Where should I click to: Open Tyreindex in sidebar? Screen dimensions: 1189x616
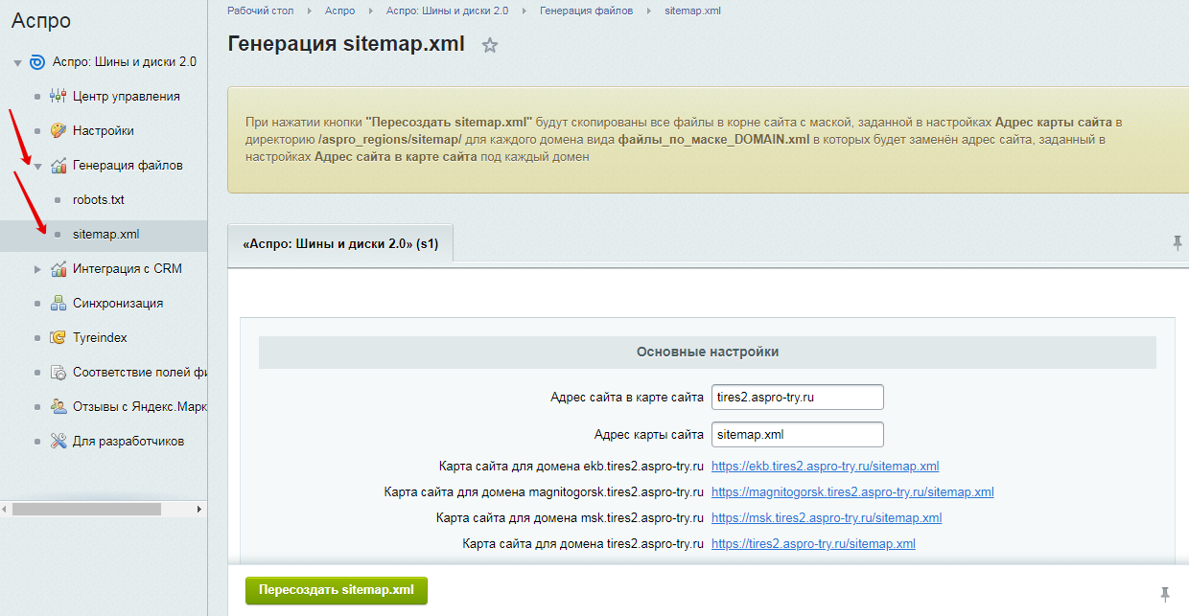(100, 338)
